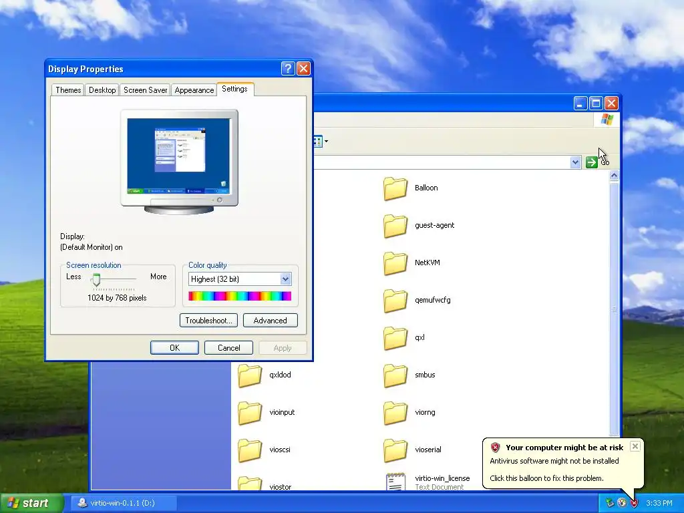
Task: Open the viostor folder icon
Action: [x=250, y=484]
